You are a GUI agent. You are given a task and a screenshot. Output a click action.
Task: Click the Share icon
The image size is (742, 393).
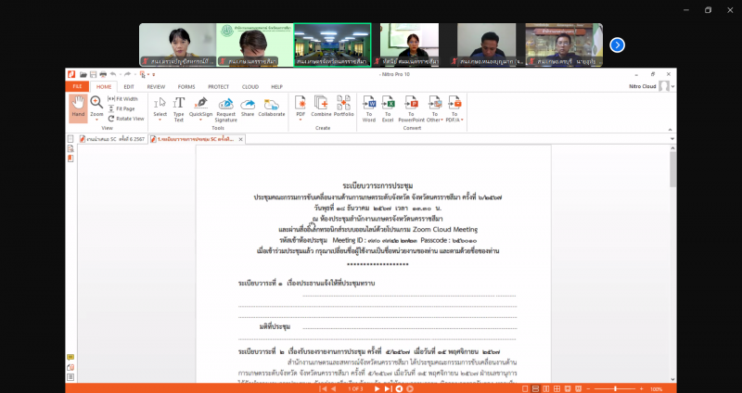(248, 106)
